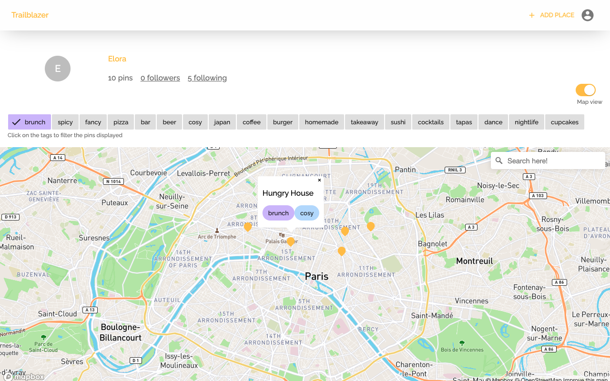
Task: Select the cupcakes tag
Action: tap(565, 122)
